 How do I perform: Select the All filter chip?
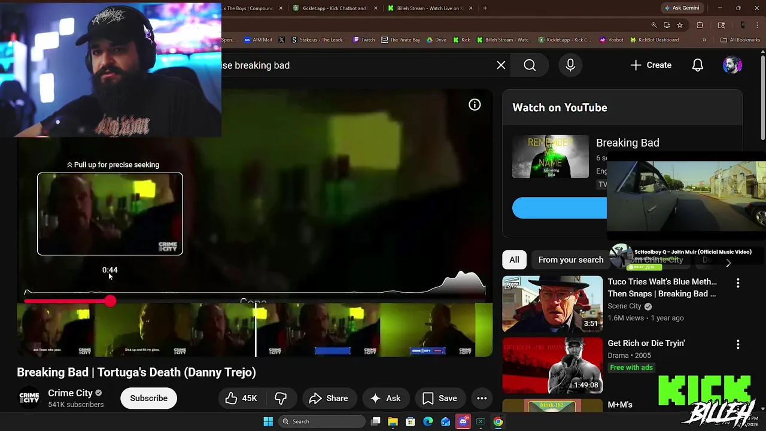point(514,260)
